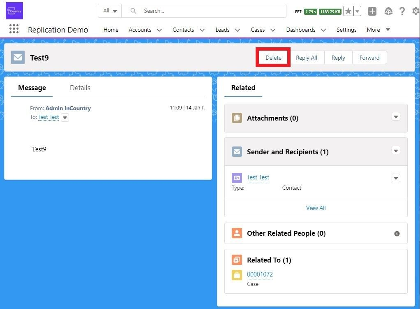Click the Related To section icon

(237, 260)
